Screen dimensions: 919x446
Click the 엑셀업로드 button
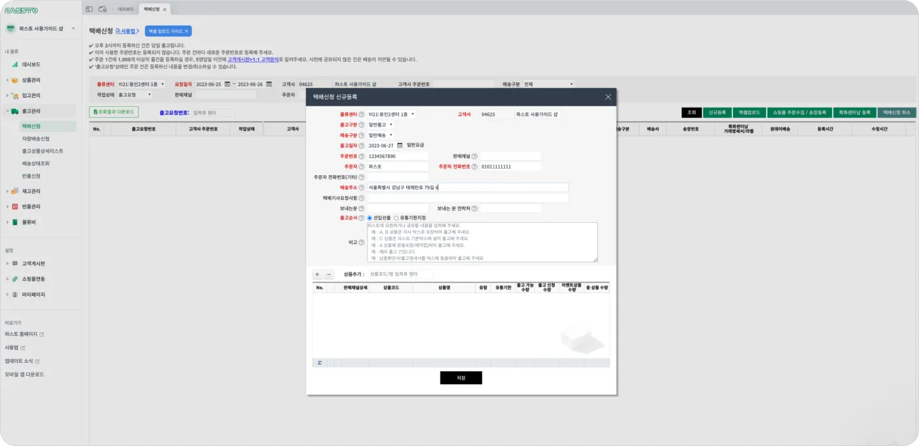tap(750, 112)
